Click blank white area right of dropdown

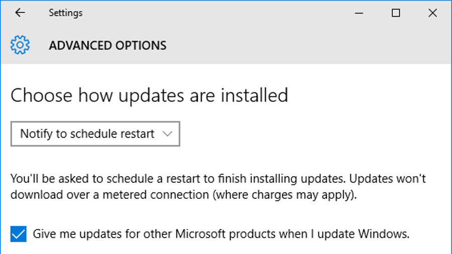click(x=314, y=134)
